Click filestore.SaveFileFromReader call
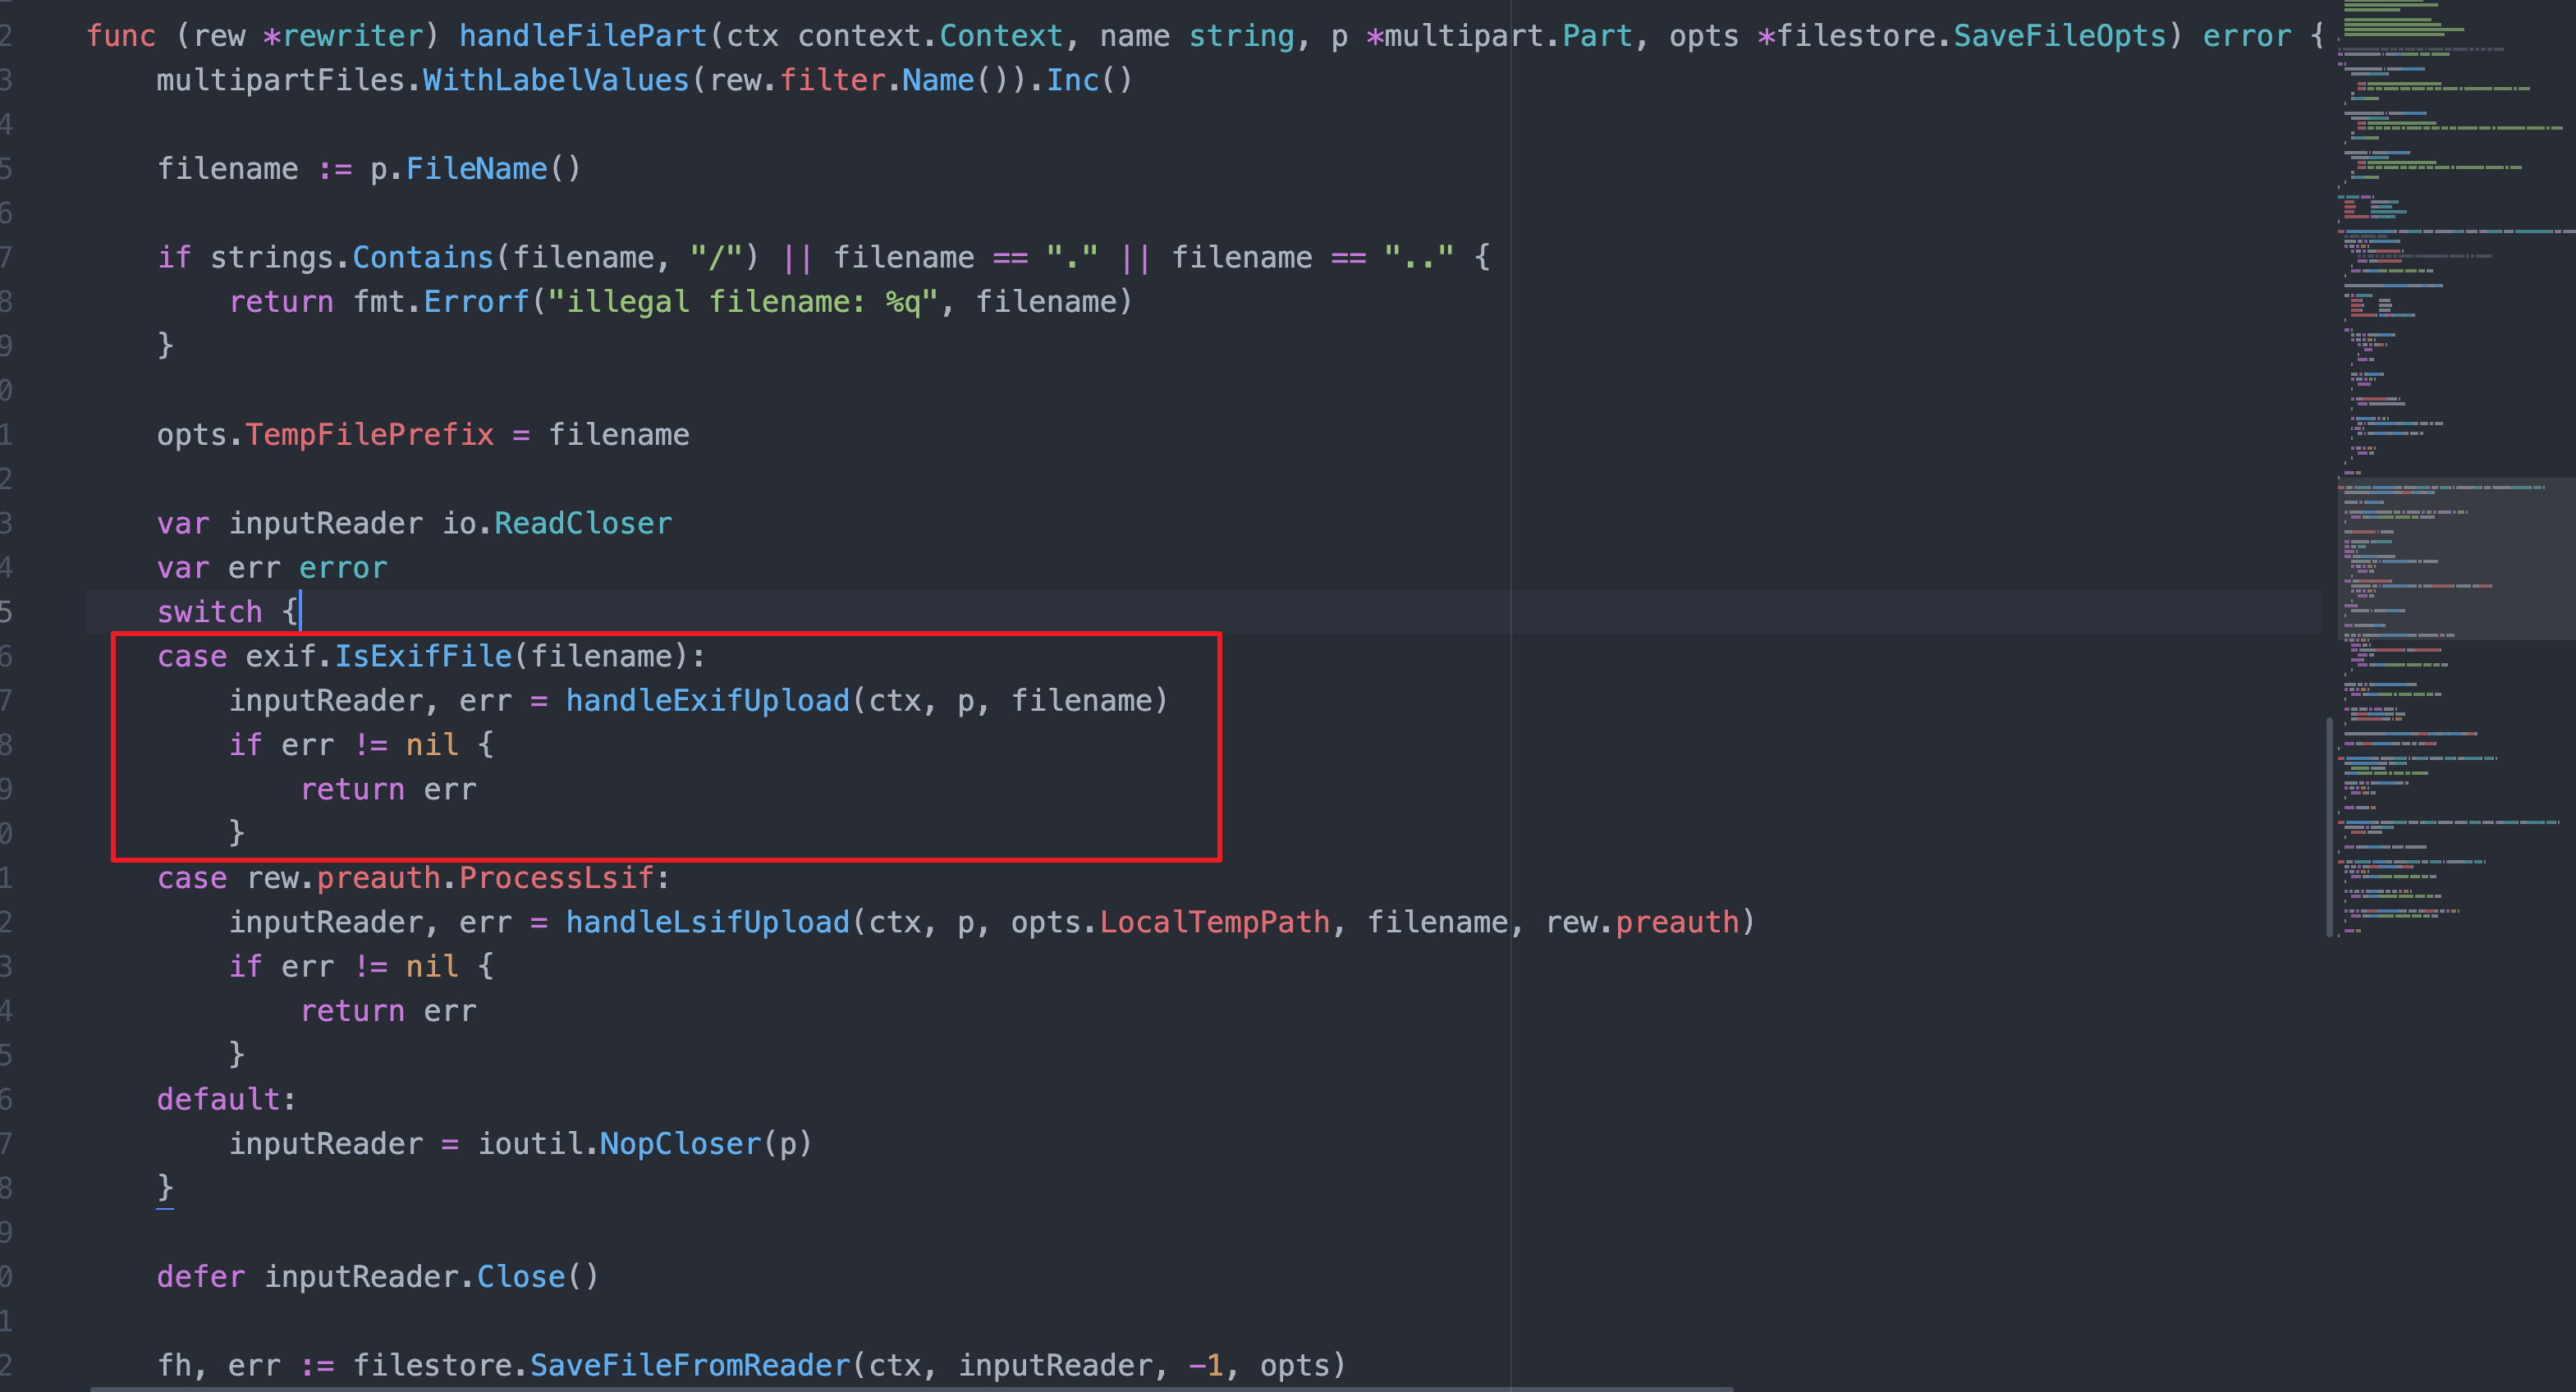 click(602, 1366)
